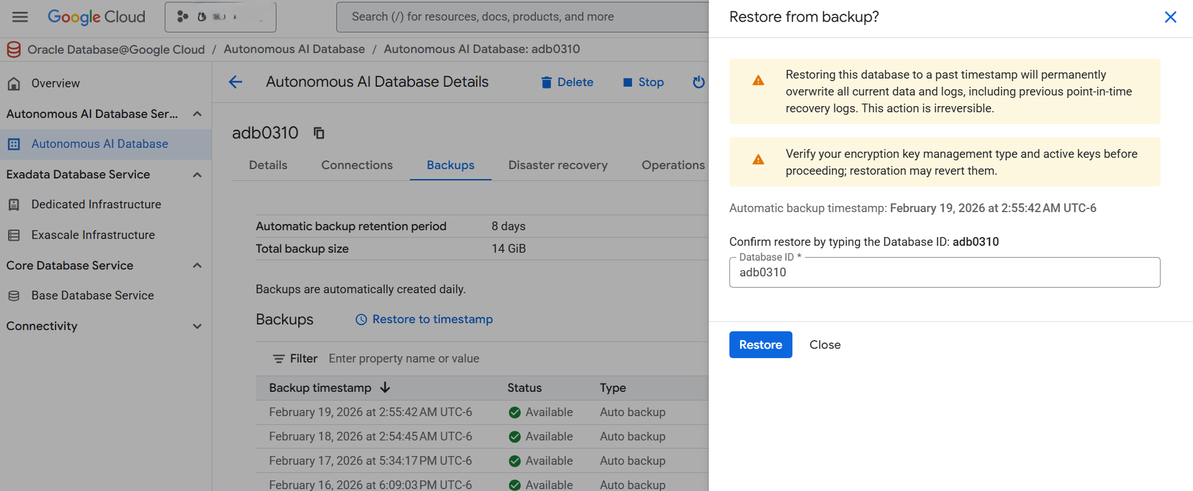Switch to the Disaster recovery tab
Viewport: 1193px width, 491px height.
557,165
